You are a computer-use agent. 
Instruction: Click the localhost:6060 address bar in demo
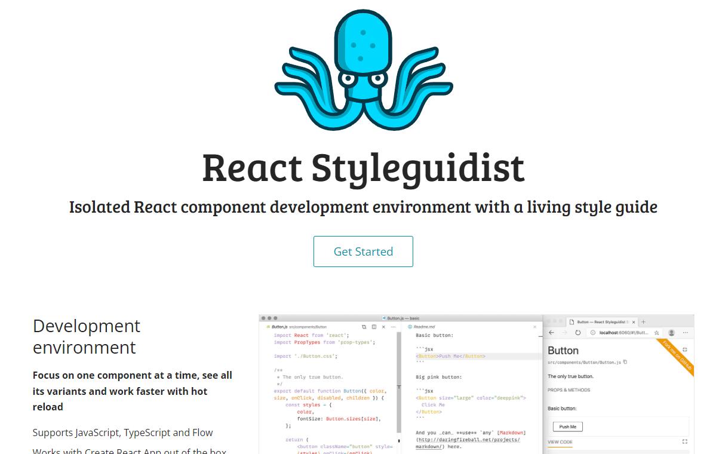[x=625, y=332]
